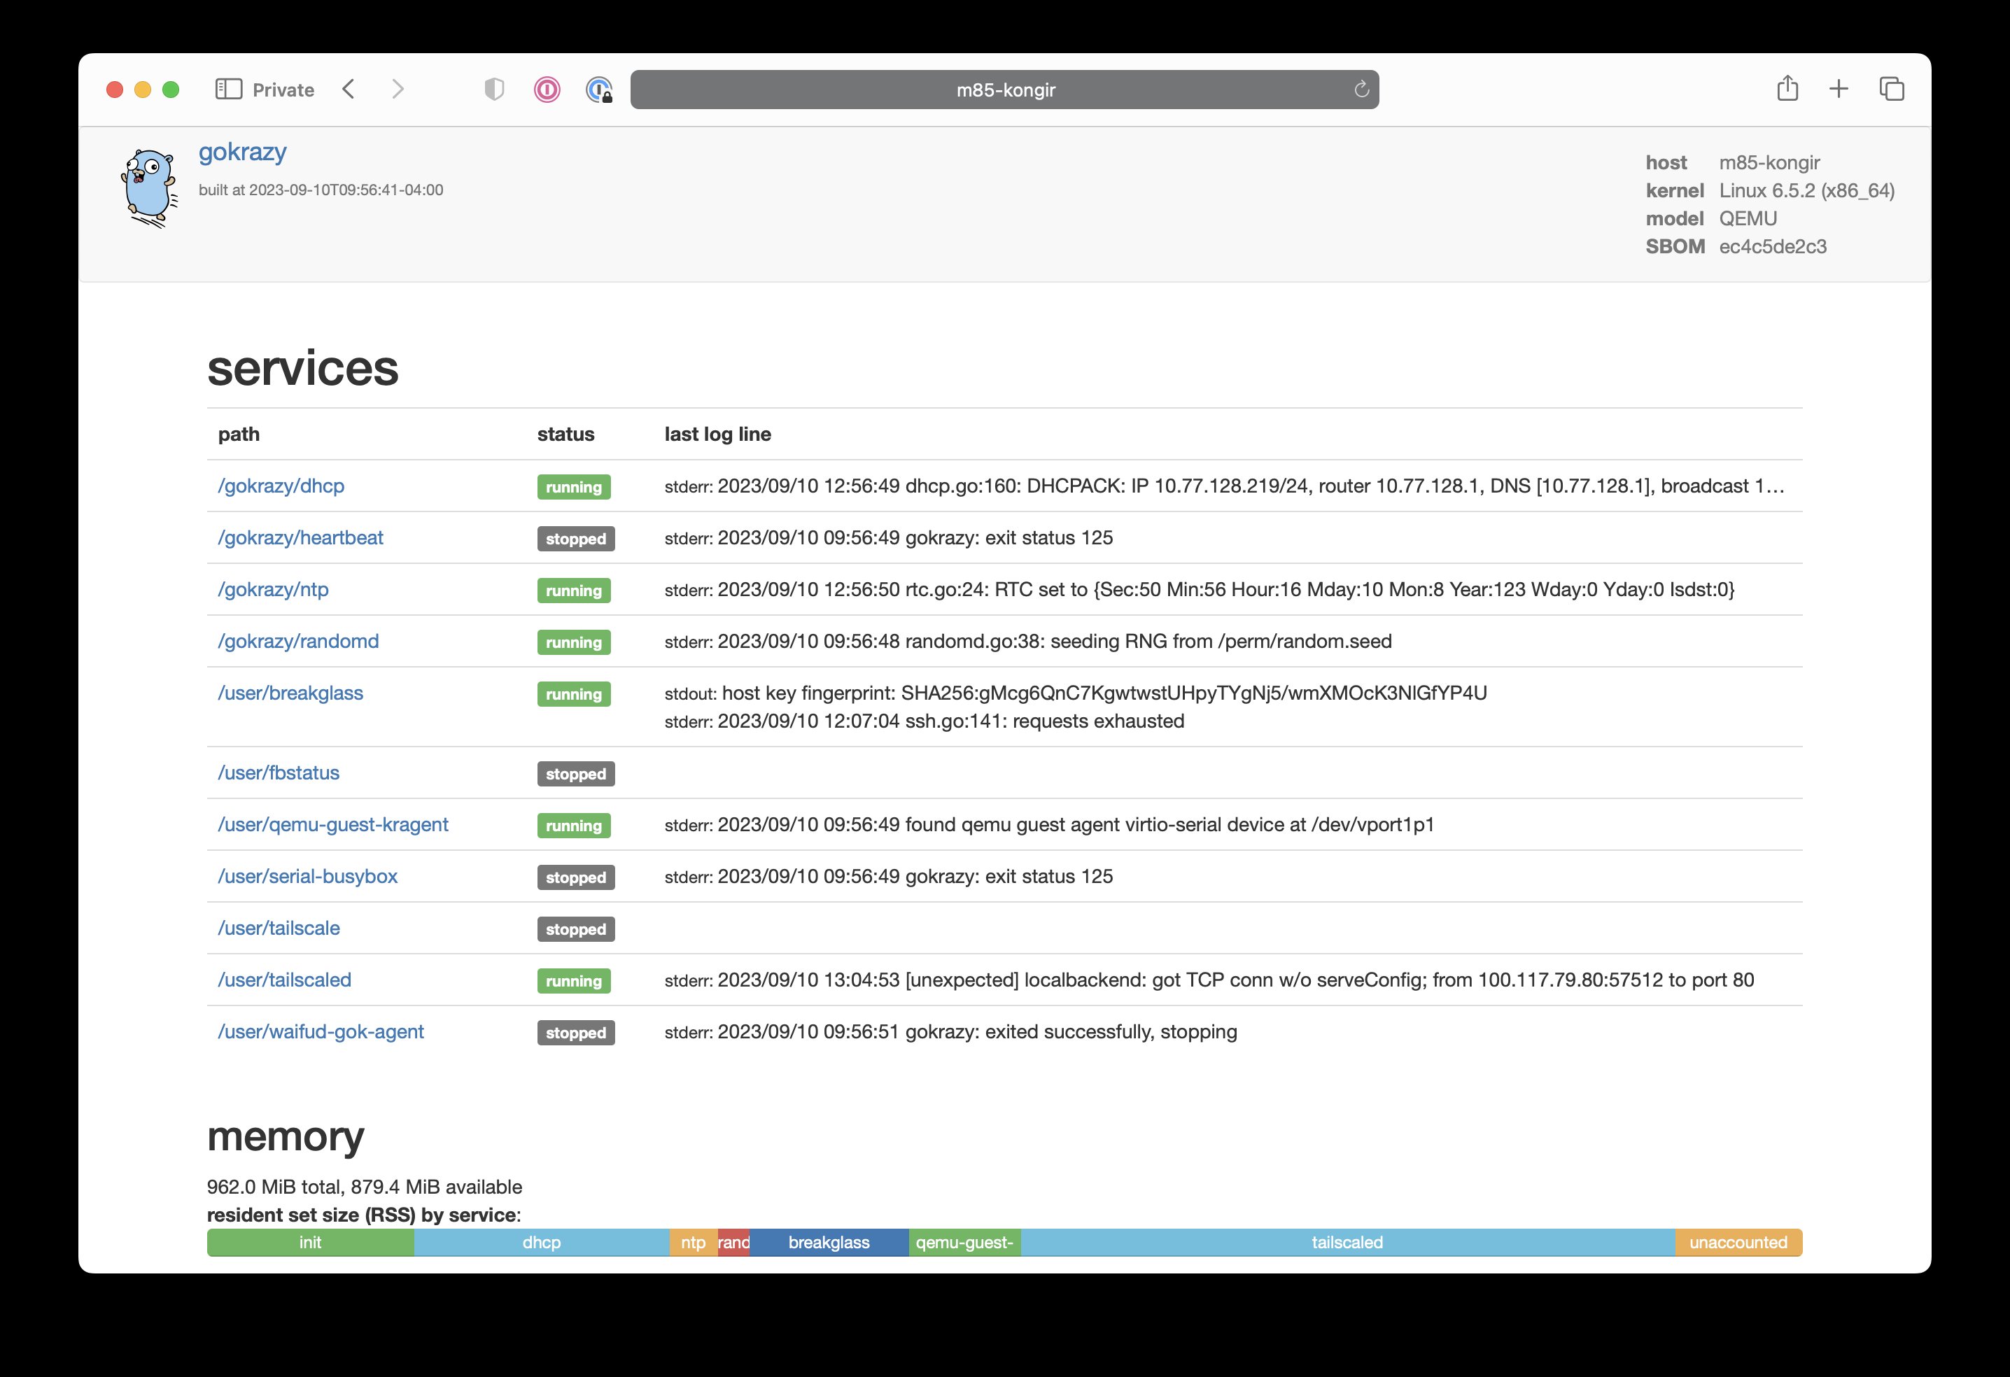Click the blue lock extension icon
Viewport: 2010px width, 1377px height.
598,89
